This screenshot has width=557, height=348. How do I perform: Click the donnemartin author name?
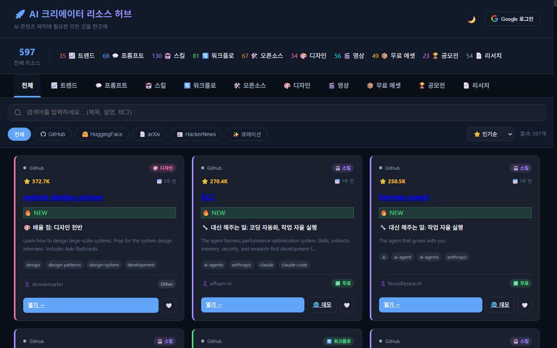pyautogui.click(x=47, y=284)
